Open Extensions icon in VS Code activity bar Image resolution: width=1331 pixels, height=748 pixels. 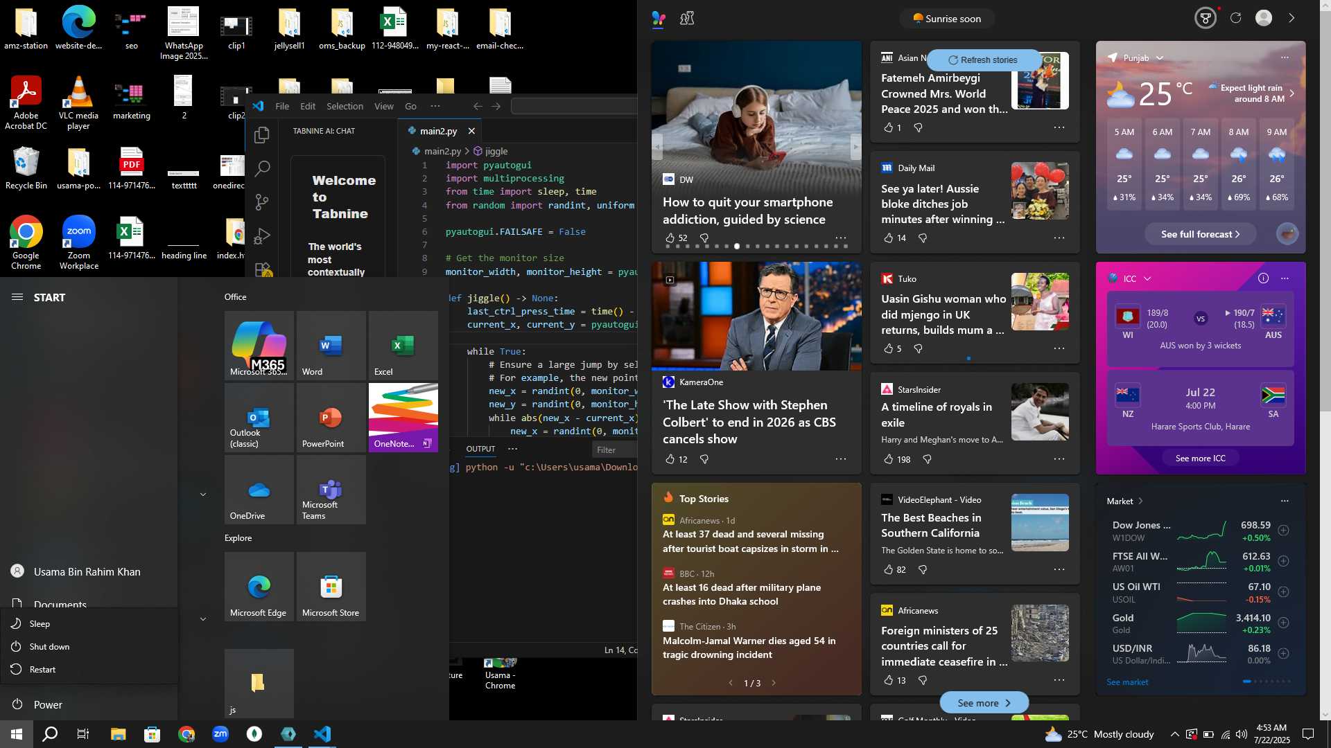tap(263, 269)
